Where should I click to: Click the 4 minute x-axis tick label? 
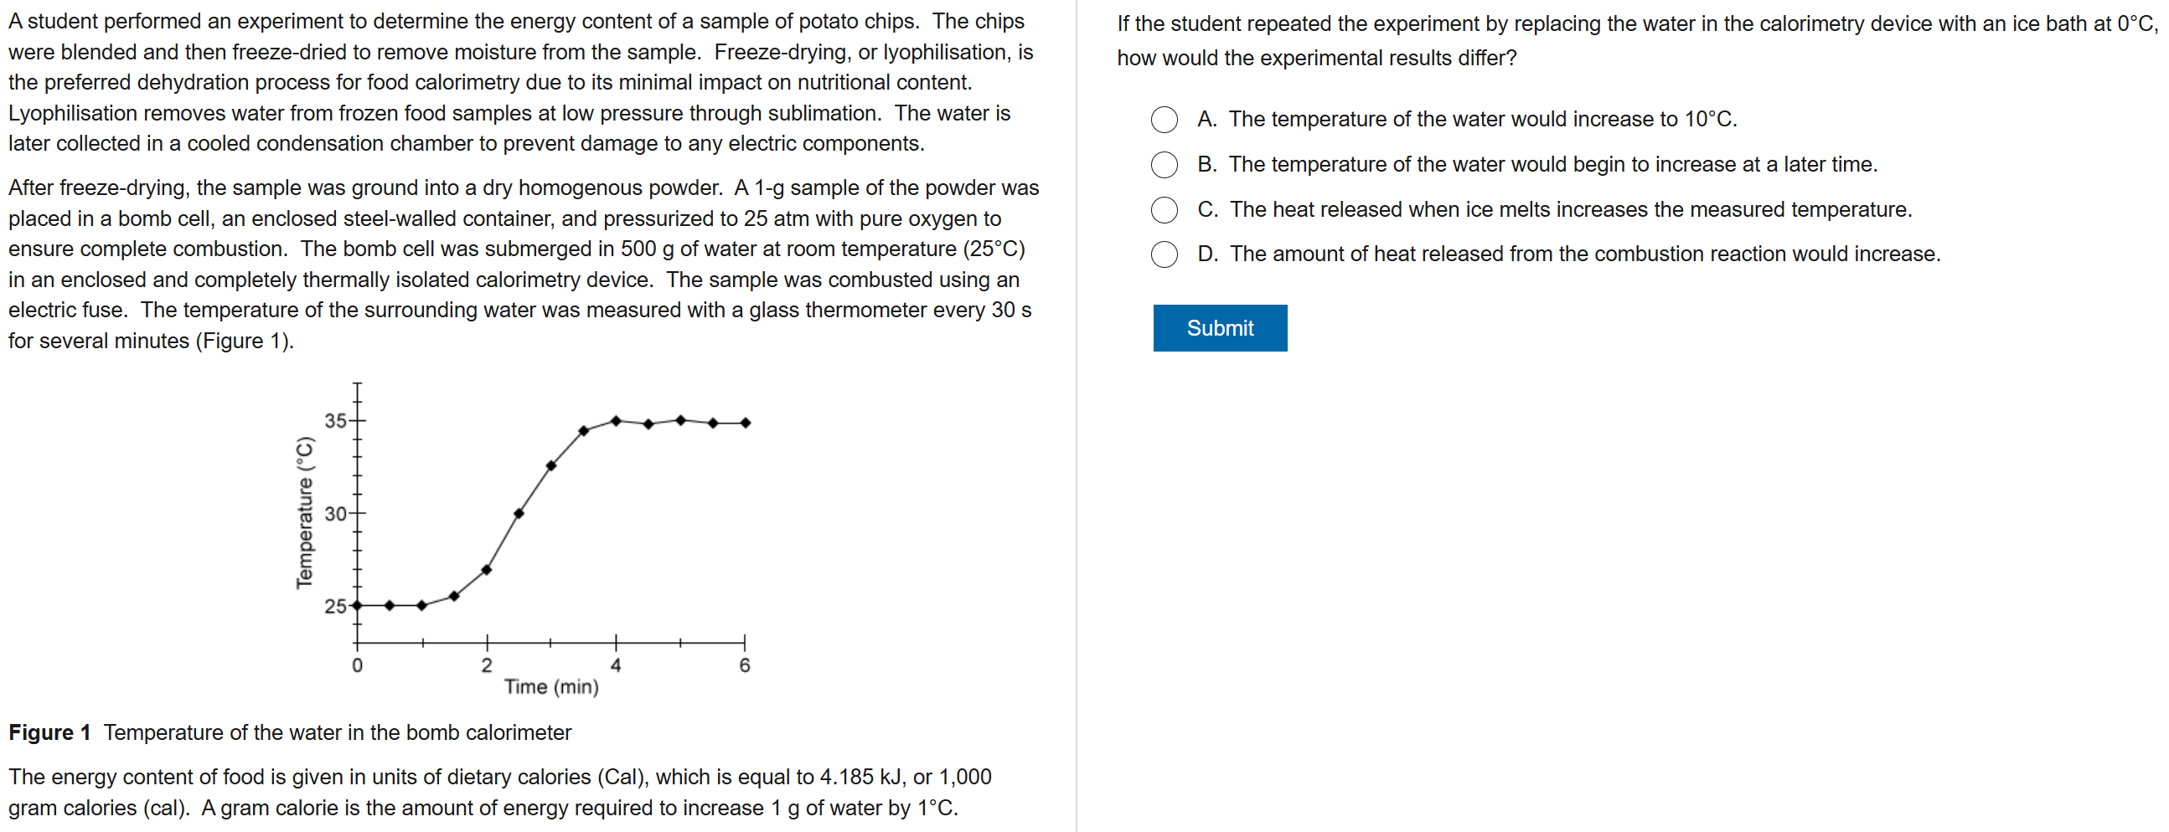(616, 665)
